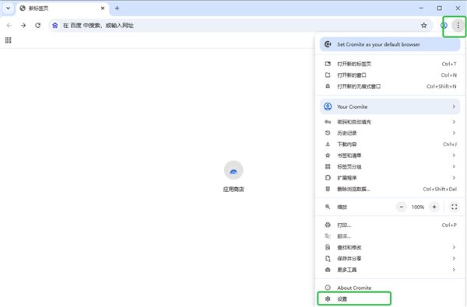Open About Cromite

coord(390,288)
